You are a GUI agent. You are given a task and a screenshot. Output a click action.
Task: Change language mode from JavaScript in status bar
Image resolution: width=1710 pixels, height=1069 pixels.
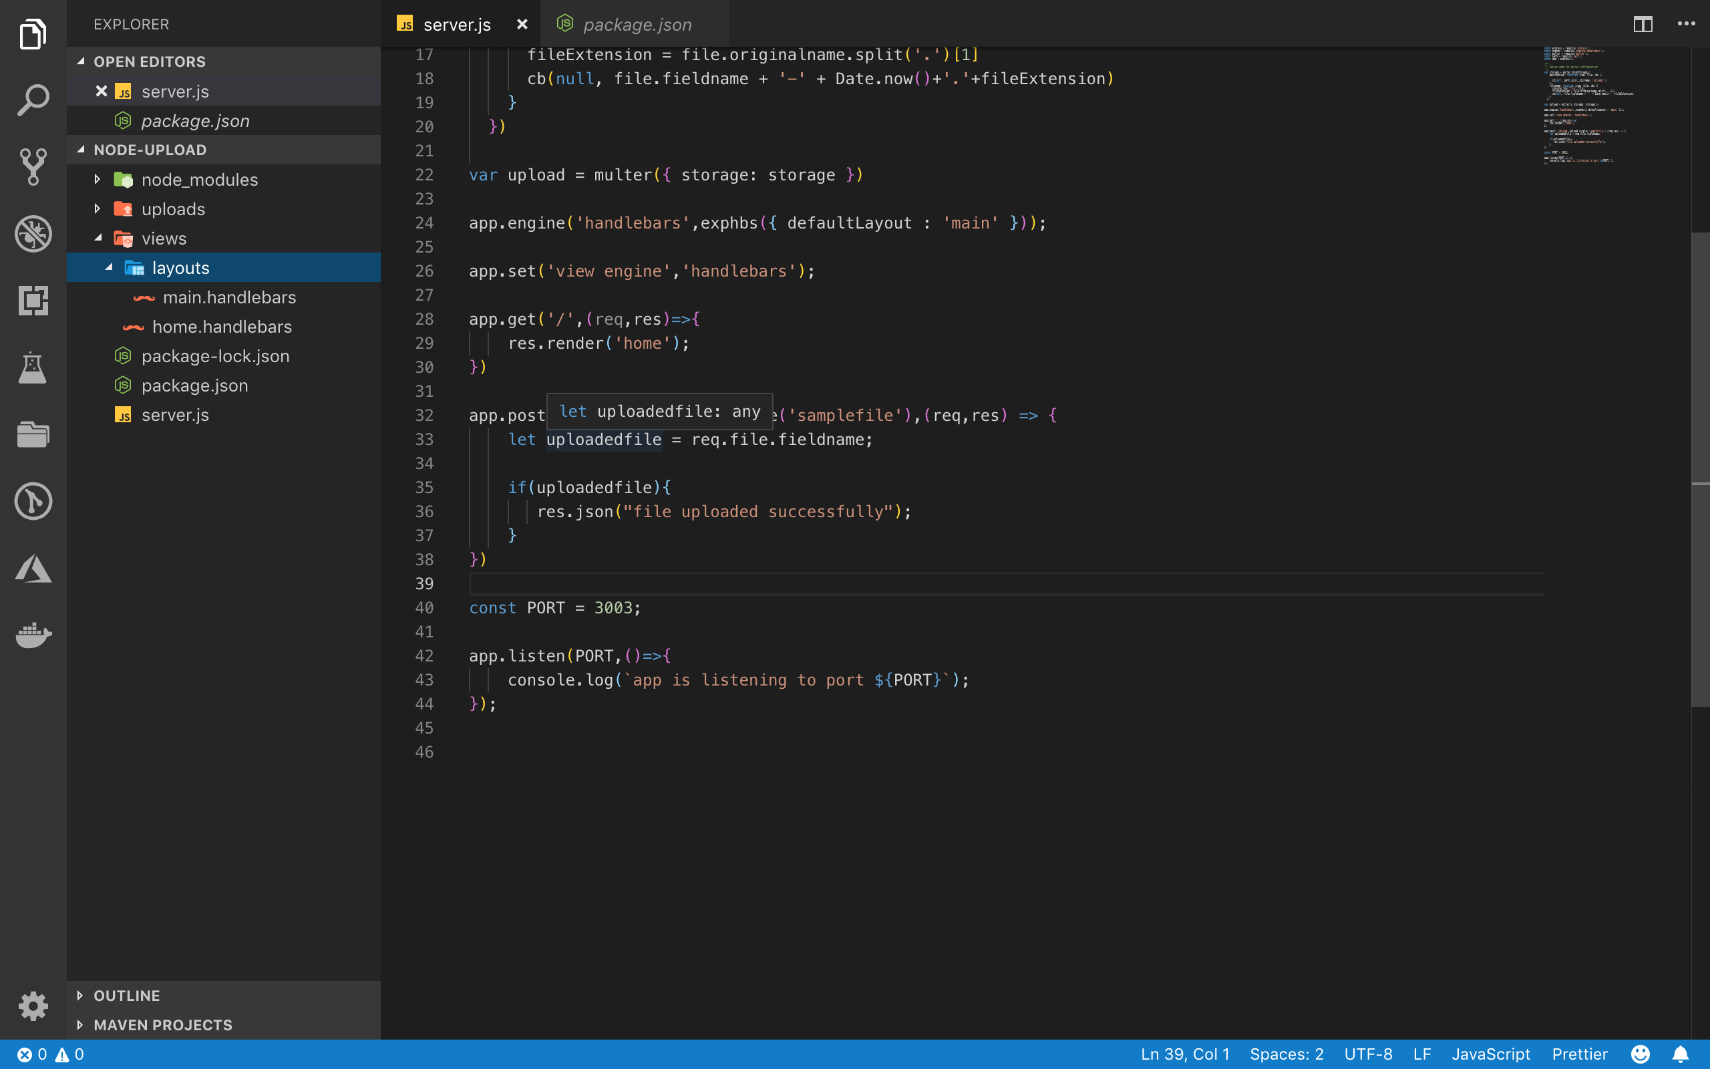click(x=1490, y=1054)
